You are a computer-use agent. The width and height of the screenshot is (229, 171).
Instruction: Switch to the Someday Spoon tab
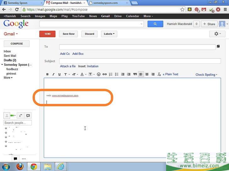(23, 3)
